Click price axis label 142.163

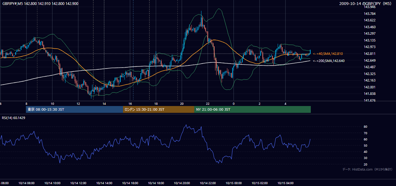point(370,80)
